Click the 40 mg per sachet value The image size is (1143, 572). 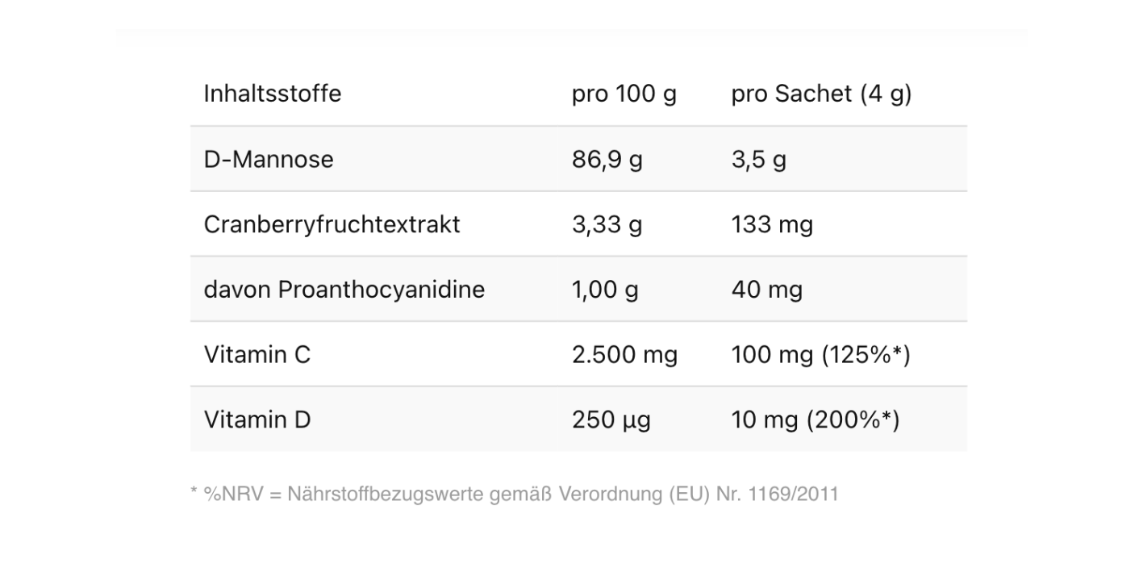pyautogui.click(x=766, y=290)
